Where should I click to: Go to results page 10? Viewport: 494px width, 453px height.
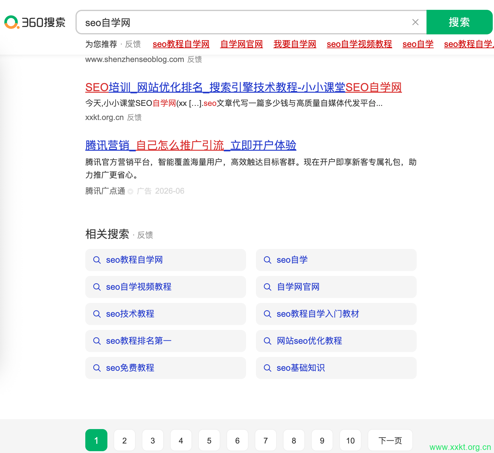coord(350,440)
